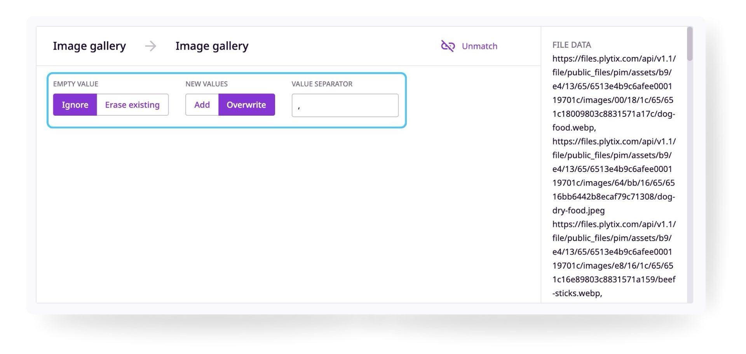Click the dog-food.webp URL text
The height and width of the screenshot is (354, 746).
(614, 93)
